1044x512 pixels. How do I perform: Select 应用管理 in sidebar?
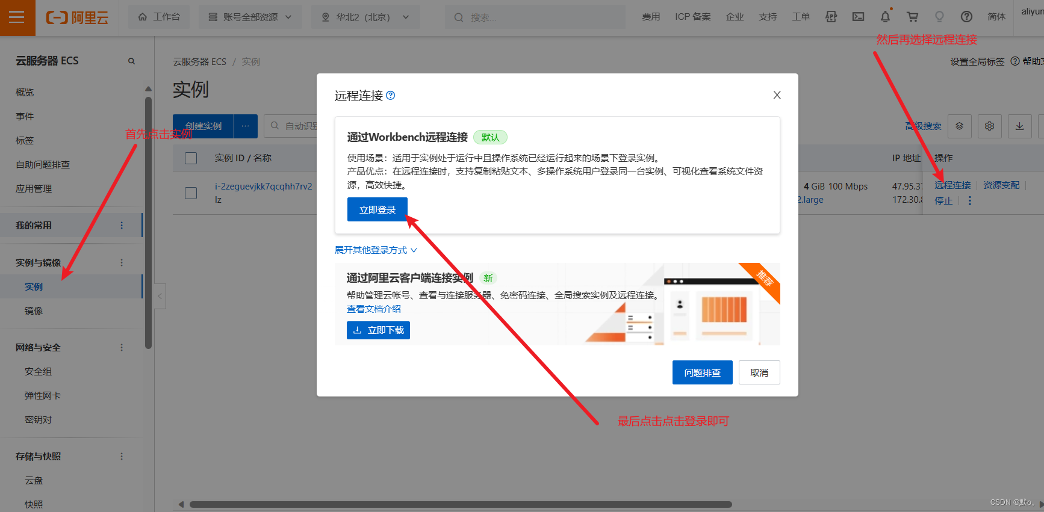(34, 188)
